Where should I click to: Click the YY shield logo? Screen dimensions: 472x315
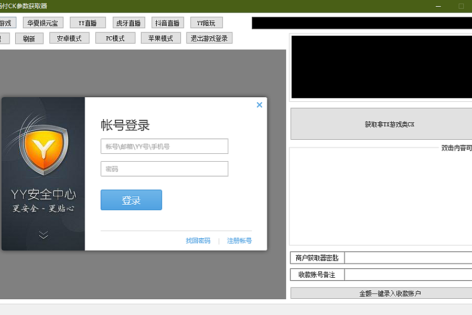[x=44, y=149]
